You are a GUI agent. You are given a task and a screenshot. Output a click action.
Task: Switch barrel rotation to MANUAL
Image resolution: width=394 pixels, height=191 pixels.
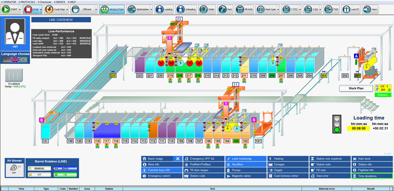pyautogui.click(x=39, y=168)
